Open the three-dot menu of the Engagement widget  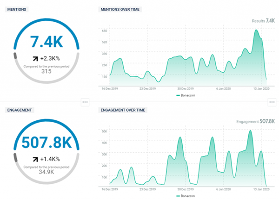(x=85, y=102)
